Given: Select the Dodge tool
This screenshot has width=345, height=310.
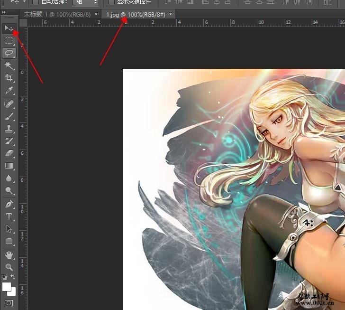Looking at the screenshot, I should pyautogui.click(x=9, y=190).
